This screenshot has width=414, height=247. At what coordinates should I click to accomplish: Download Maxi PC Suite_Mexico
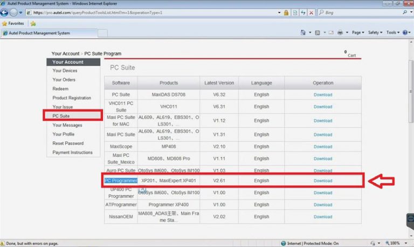(x=323, y=159)
